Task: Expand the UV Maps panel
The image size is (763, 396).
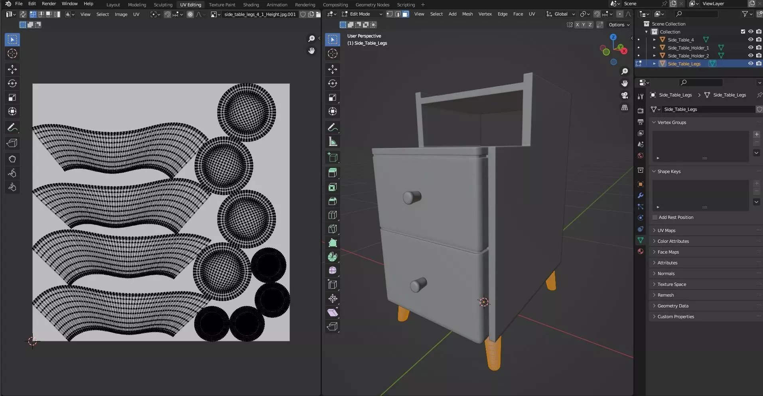Action: (666, 231)
